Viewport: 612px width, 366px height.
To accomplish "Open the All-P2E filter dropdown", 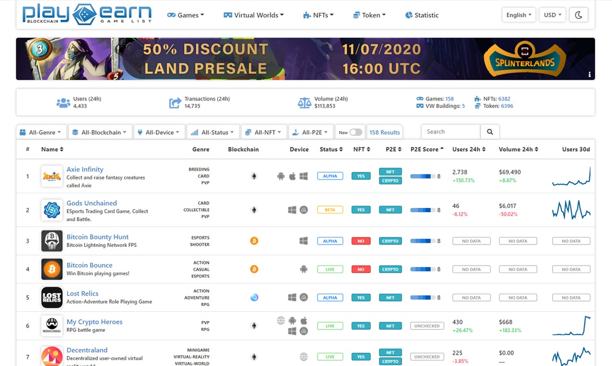I will click(311, 132).
